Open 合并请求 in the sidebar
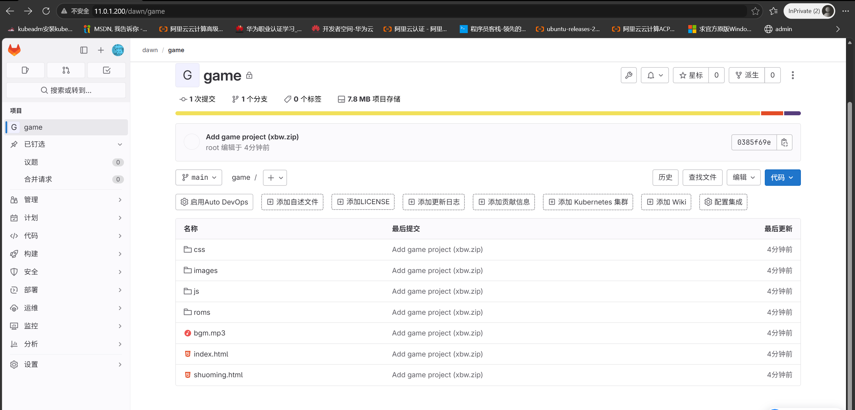The image size is (855, 410). click(66, 179)
